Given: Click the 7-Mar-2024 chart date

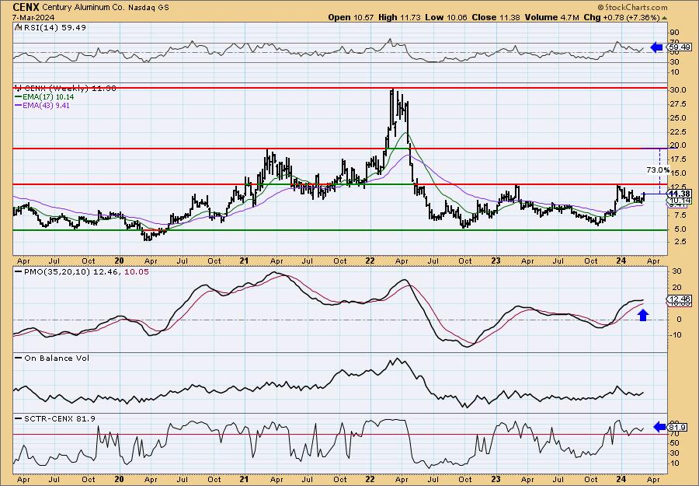Looking at the screenshot, I should tap(34, 17).
